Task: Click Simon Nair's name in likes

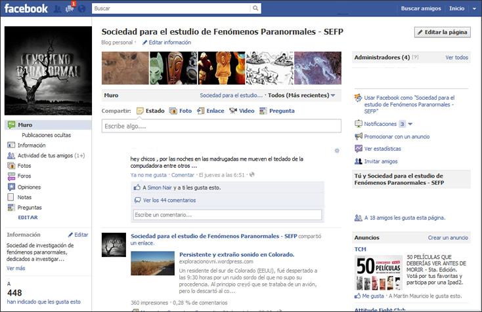Action: [160, 187]
